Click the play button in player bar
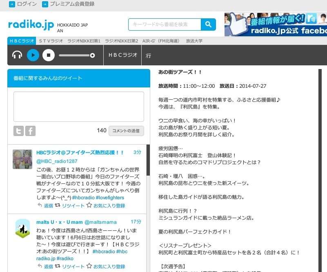 click(x=33, y=55)
